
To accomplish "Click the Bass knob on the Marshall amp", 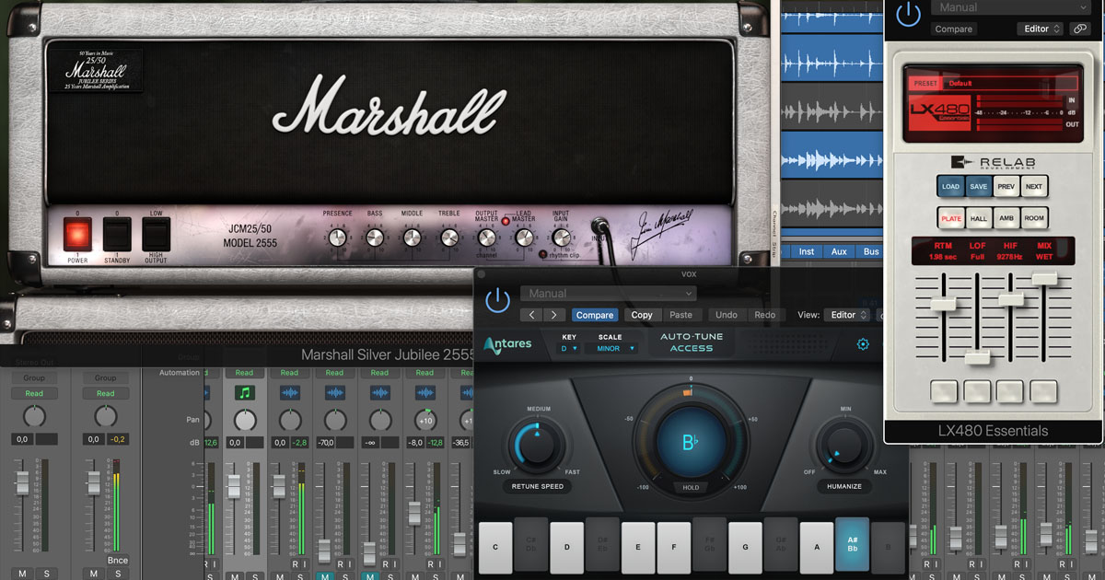I will [x=375, y=238].
